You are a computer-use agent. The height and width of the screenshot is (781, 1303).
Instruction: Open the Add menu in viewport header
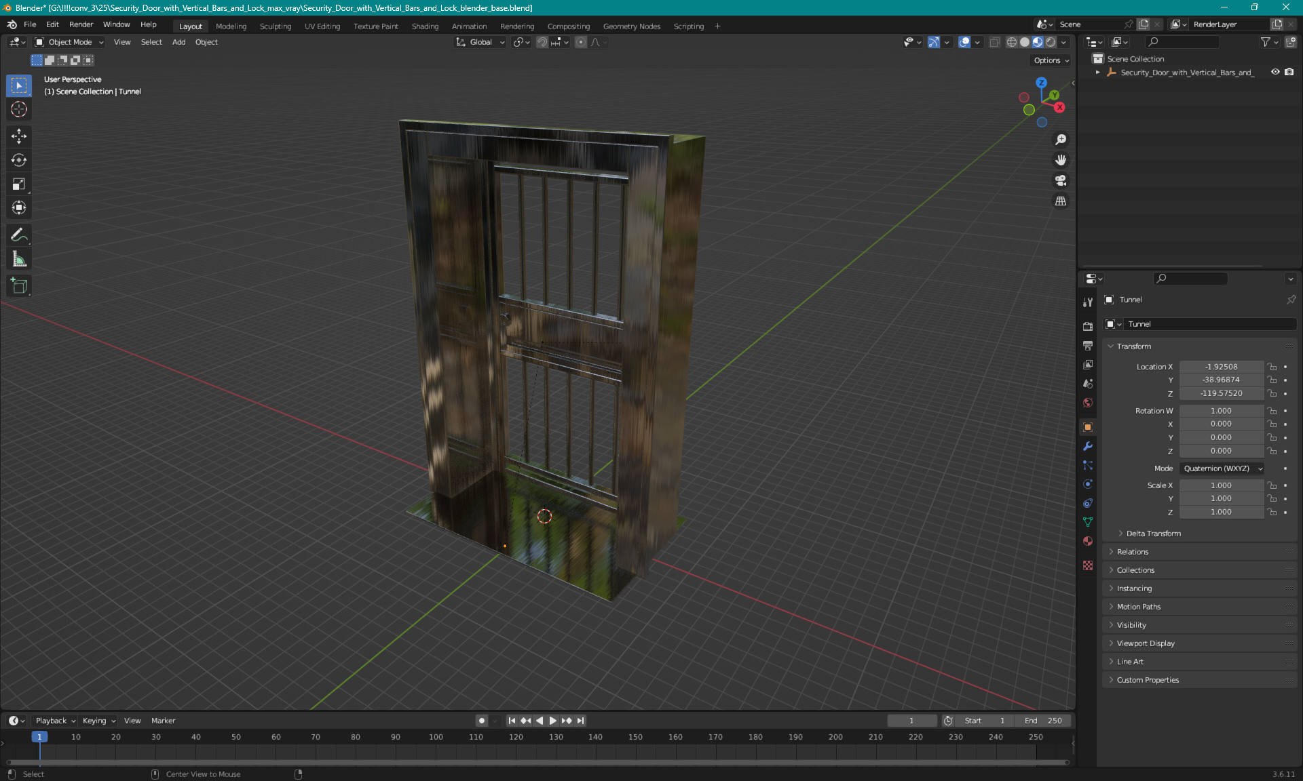tap(178, 42)
